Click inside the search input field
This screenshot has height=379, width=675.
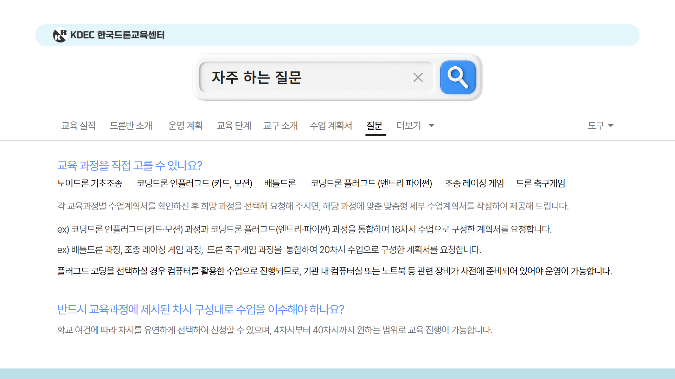pos(309,77)
